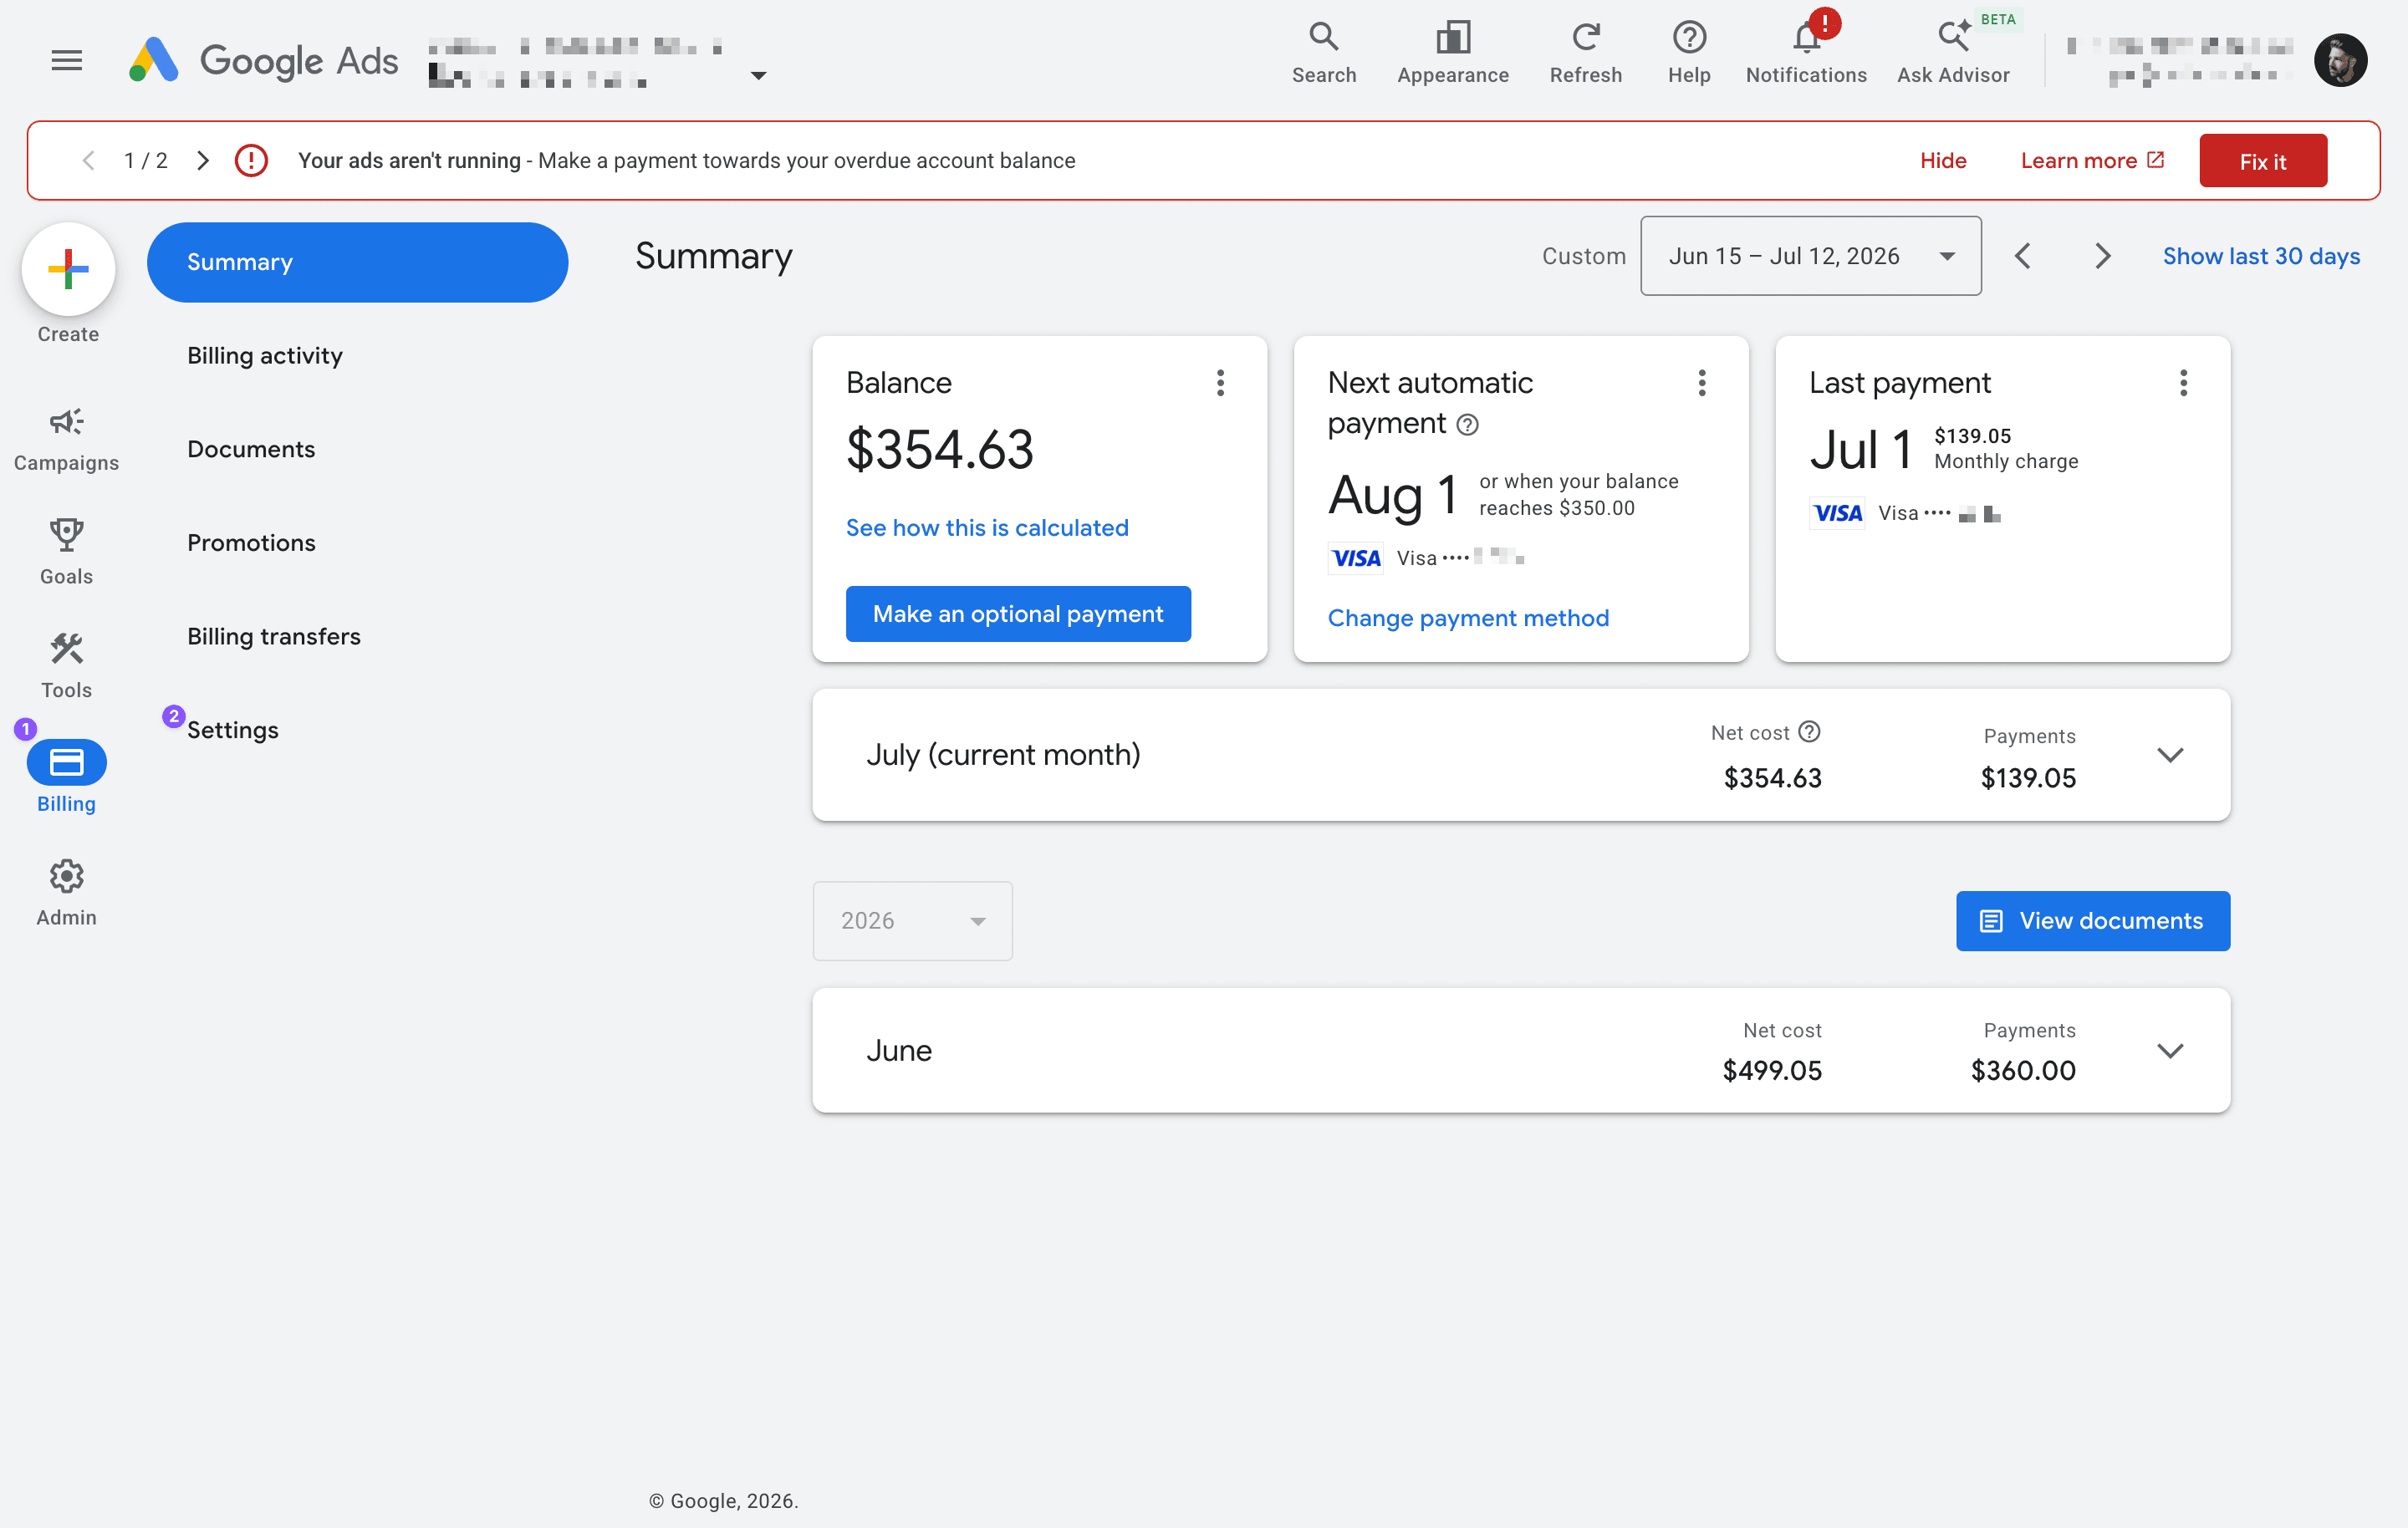
Task: Open Tools in the sidebar
Action: [66, 665]
